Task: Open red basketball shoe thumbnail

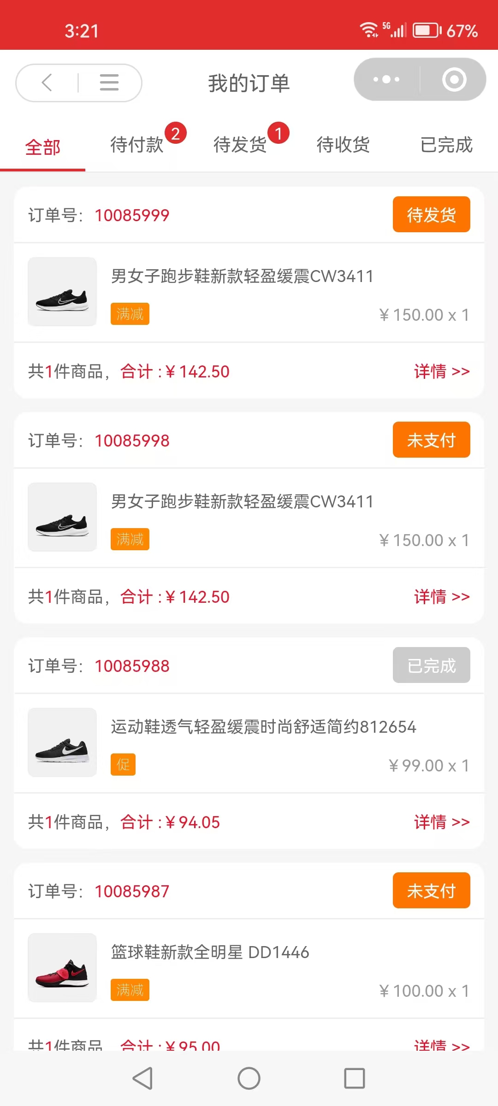Action: 62,968
